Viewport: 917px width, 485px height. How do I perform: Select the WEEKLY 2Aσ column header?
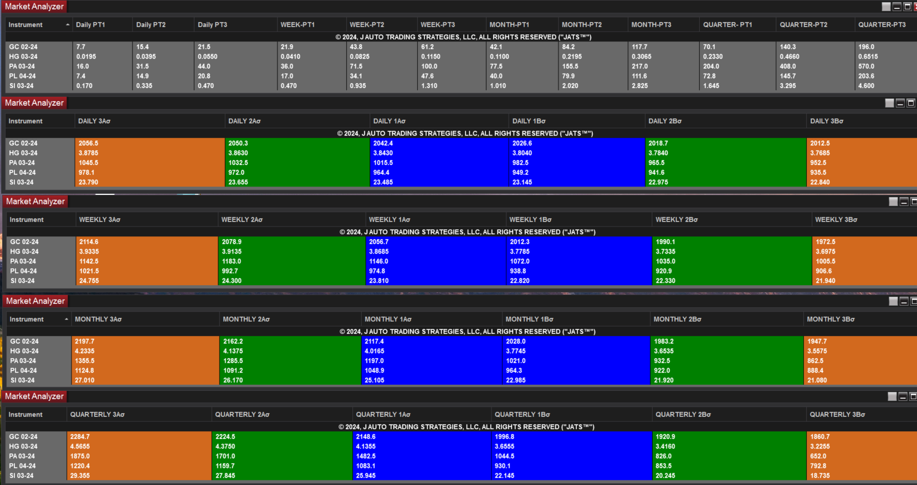click(291, 220)
